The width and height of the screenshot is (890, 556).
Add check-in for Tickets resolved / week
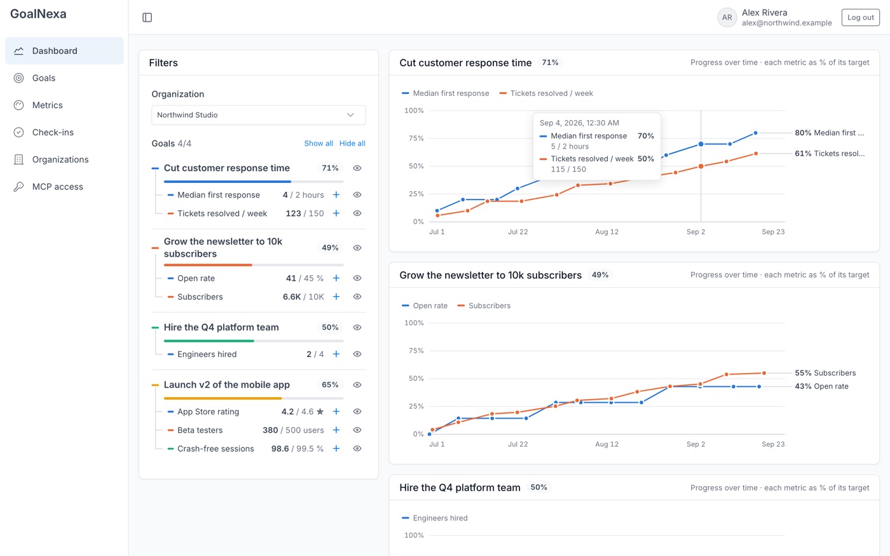[336, 214]
